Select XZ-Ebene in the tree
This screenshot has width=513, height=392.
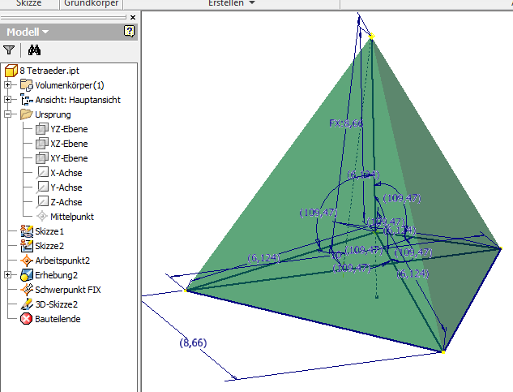click(69, 144)
